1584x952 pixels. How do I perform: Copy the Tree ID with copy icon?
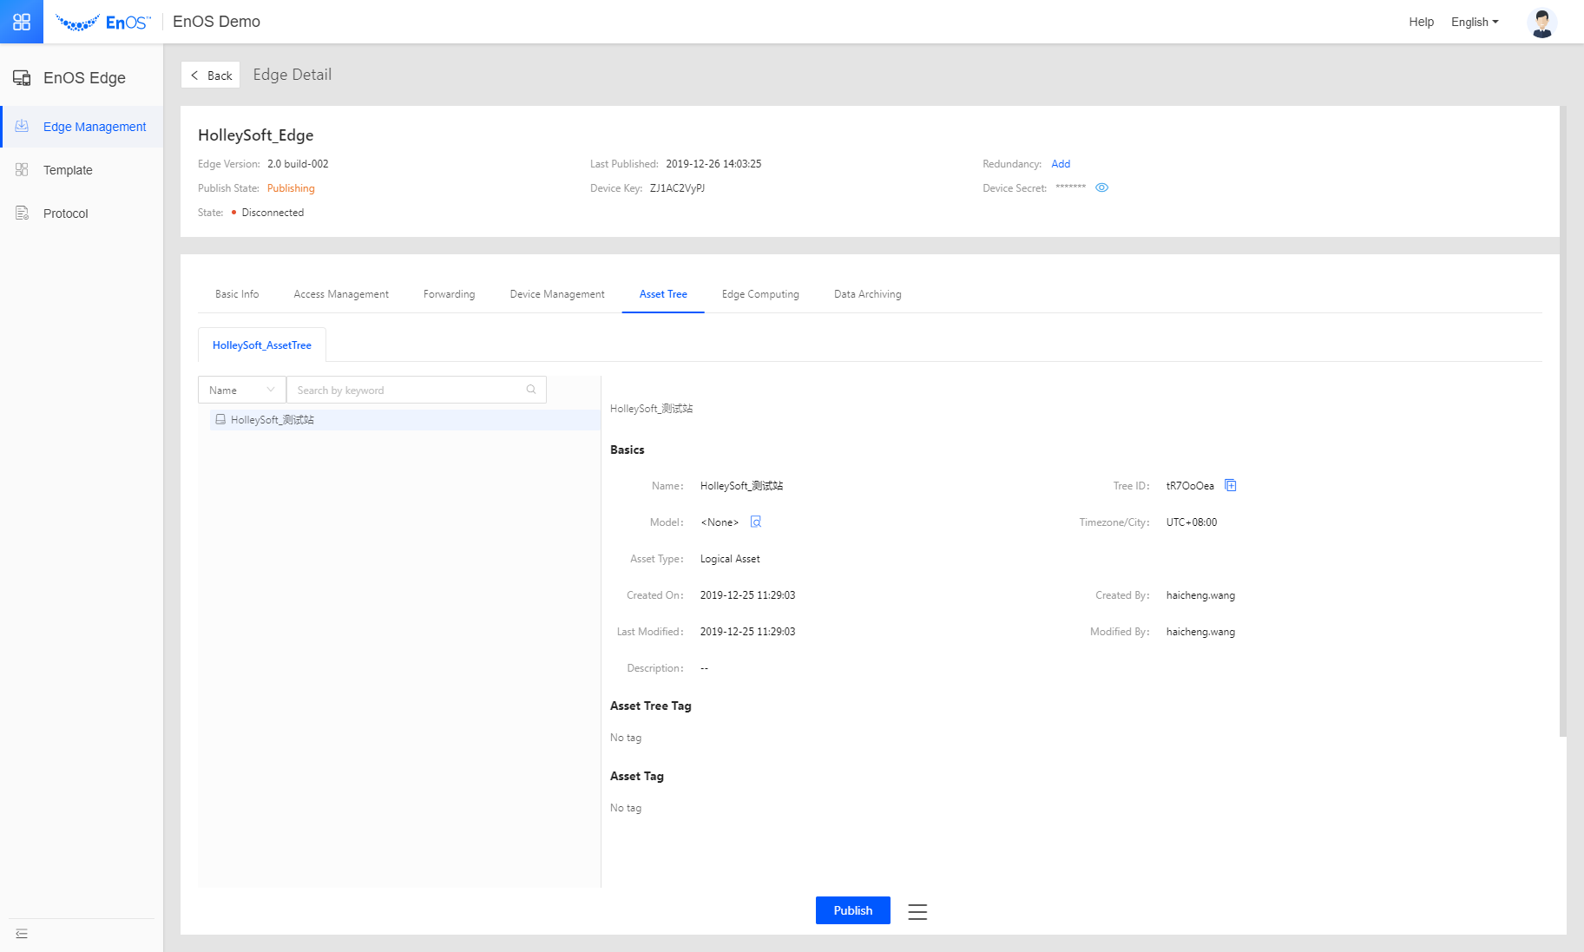(1230, 485)
